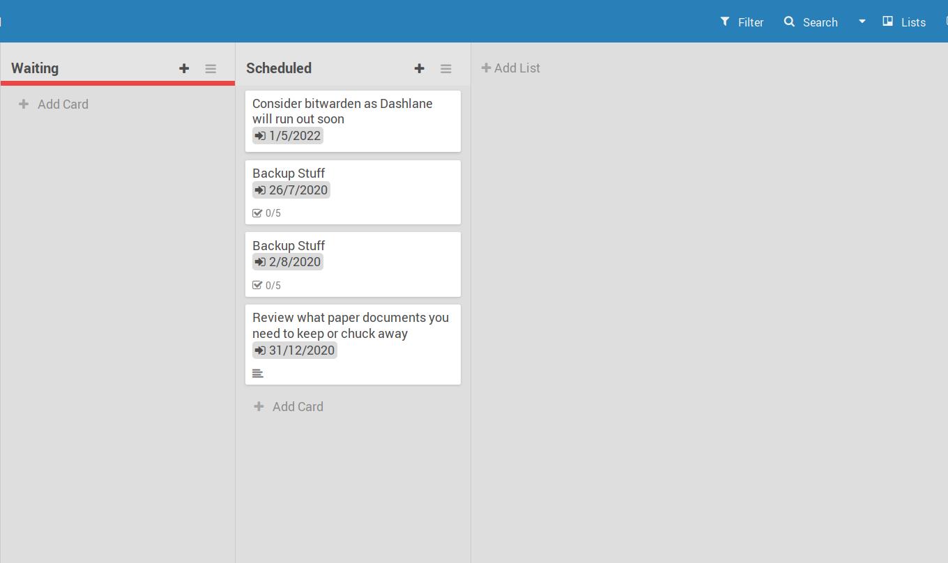Expand the dropdown arrow beside Search

tap(862, 22)
